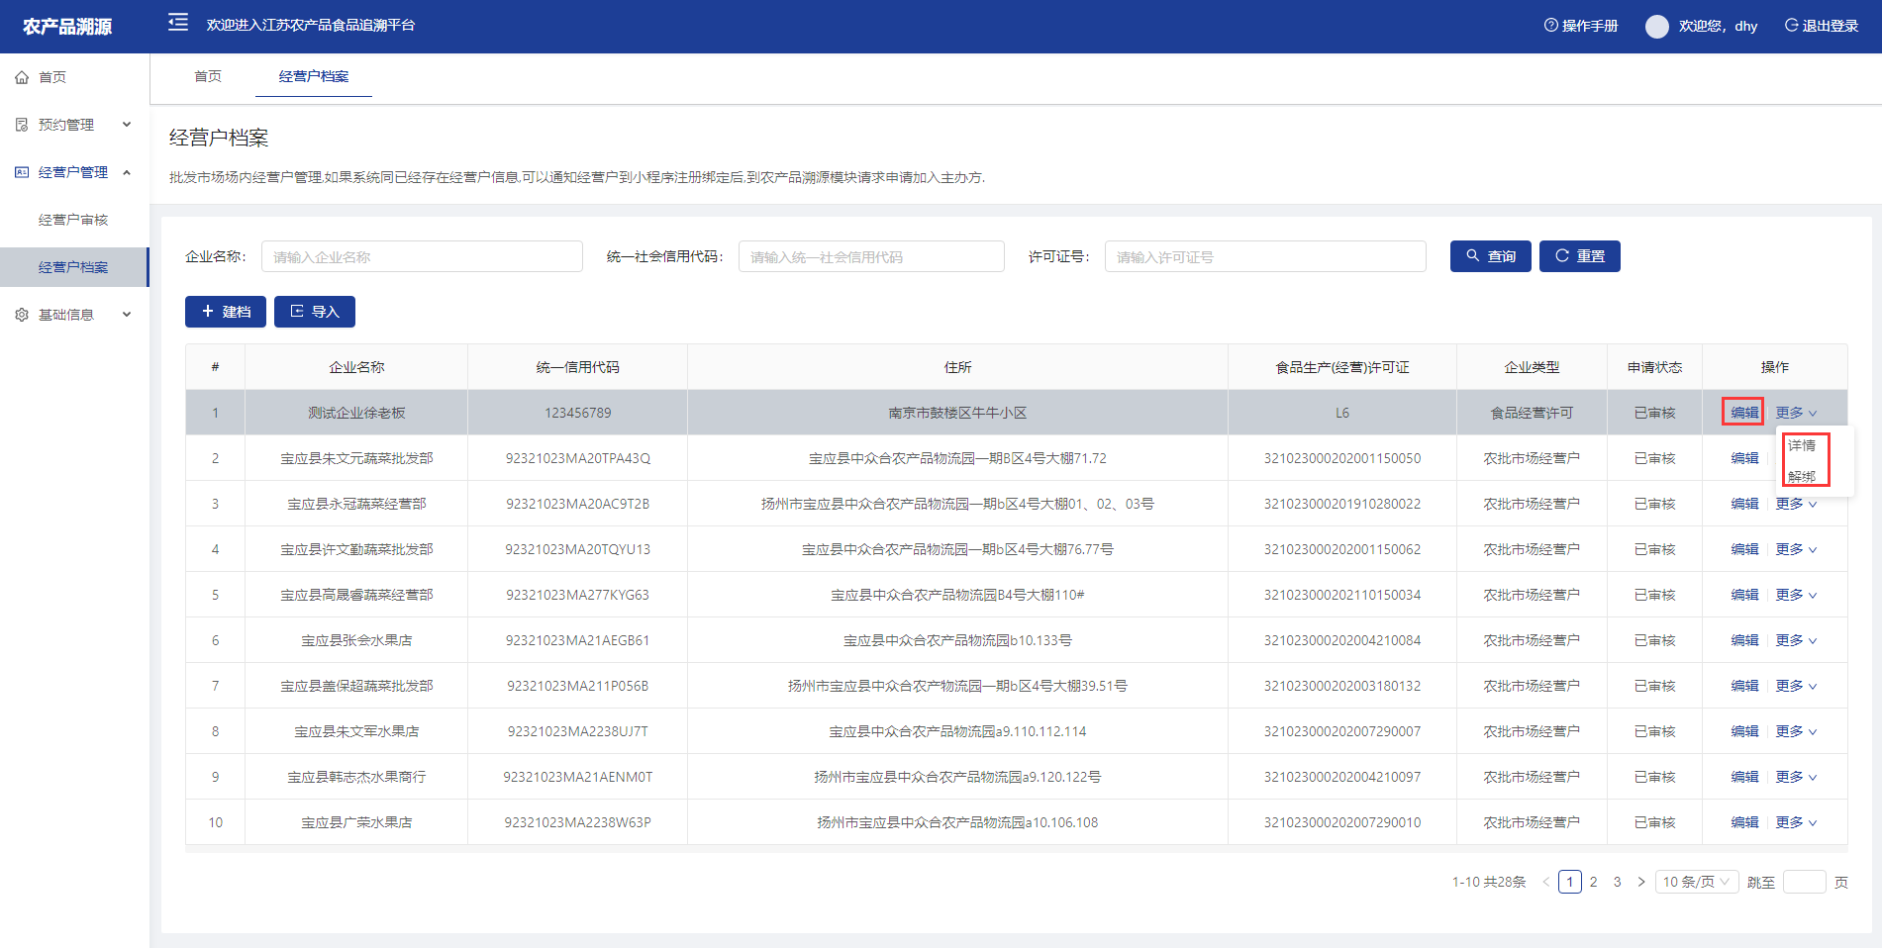
Task: Collapse sidebar with the hamburger menu icon
Action: pos(178,23)
